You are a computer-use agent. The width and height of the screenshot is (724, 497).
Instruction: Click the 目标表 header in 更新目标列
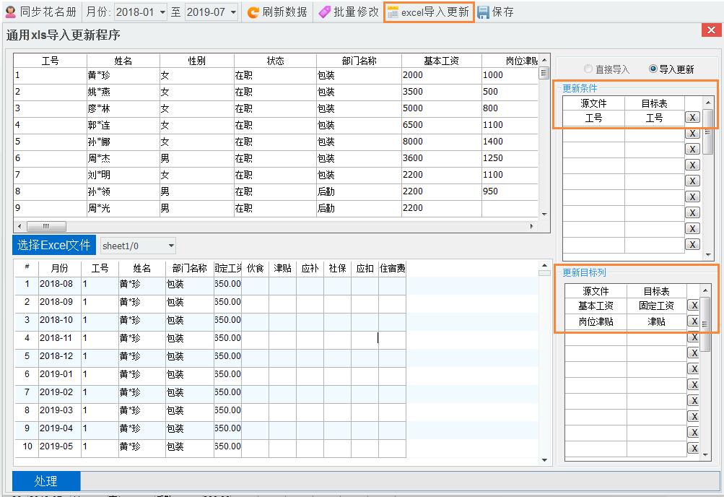656,291
